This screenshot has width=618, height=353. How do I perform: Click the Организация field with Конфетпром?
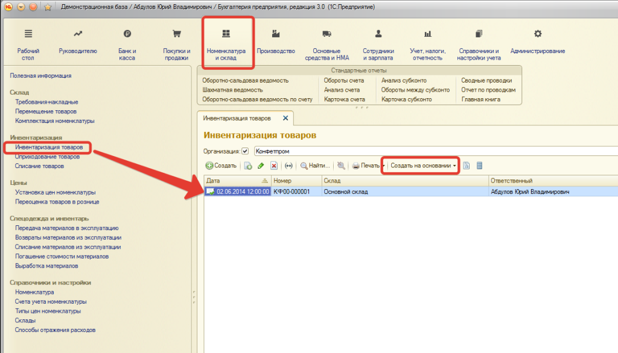pyautogui.click(x=436, y=151)
